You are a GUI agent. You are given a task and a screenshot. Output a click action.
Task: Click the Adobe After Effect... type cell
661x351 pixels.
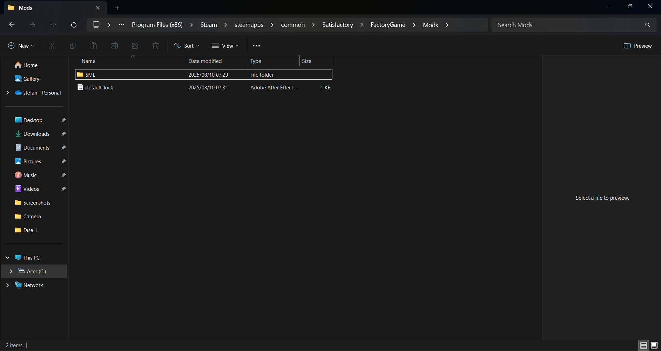click(273, 87)
